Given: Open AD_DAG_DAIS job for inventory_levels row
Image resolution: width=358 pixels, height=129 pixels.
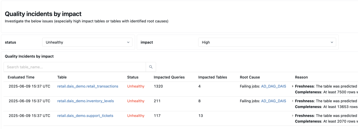Looking at the screenshot, I should 273,101.
